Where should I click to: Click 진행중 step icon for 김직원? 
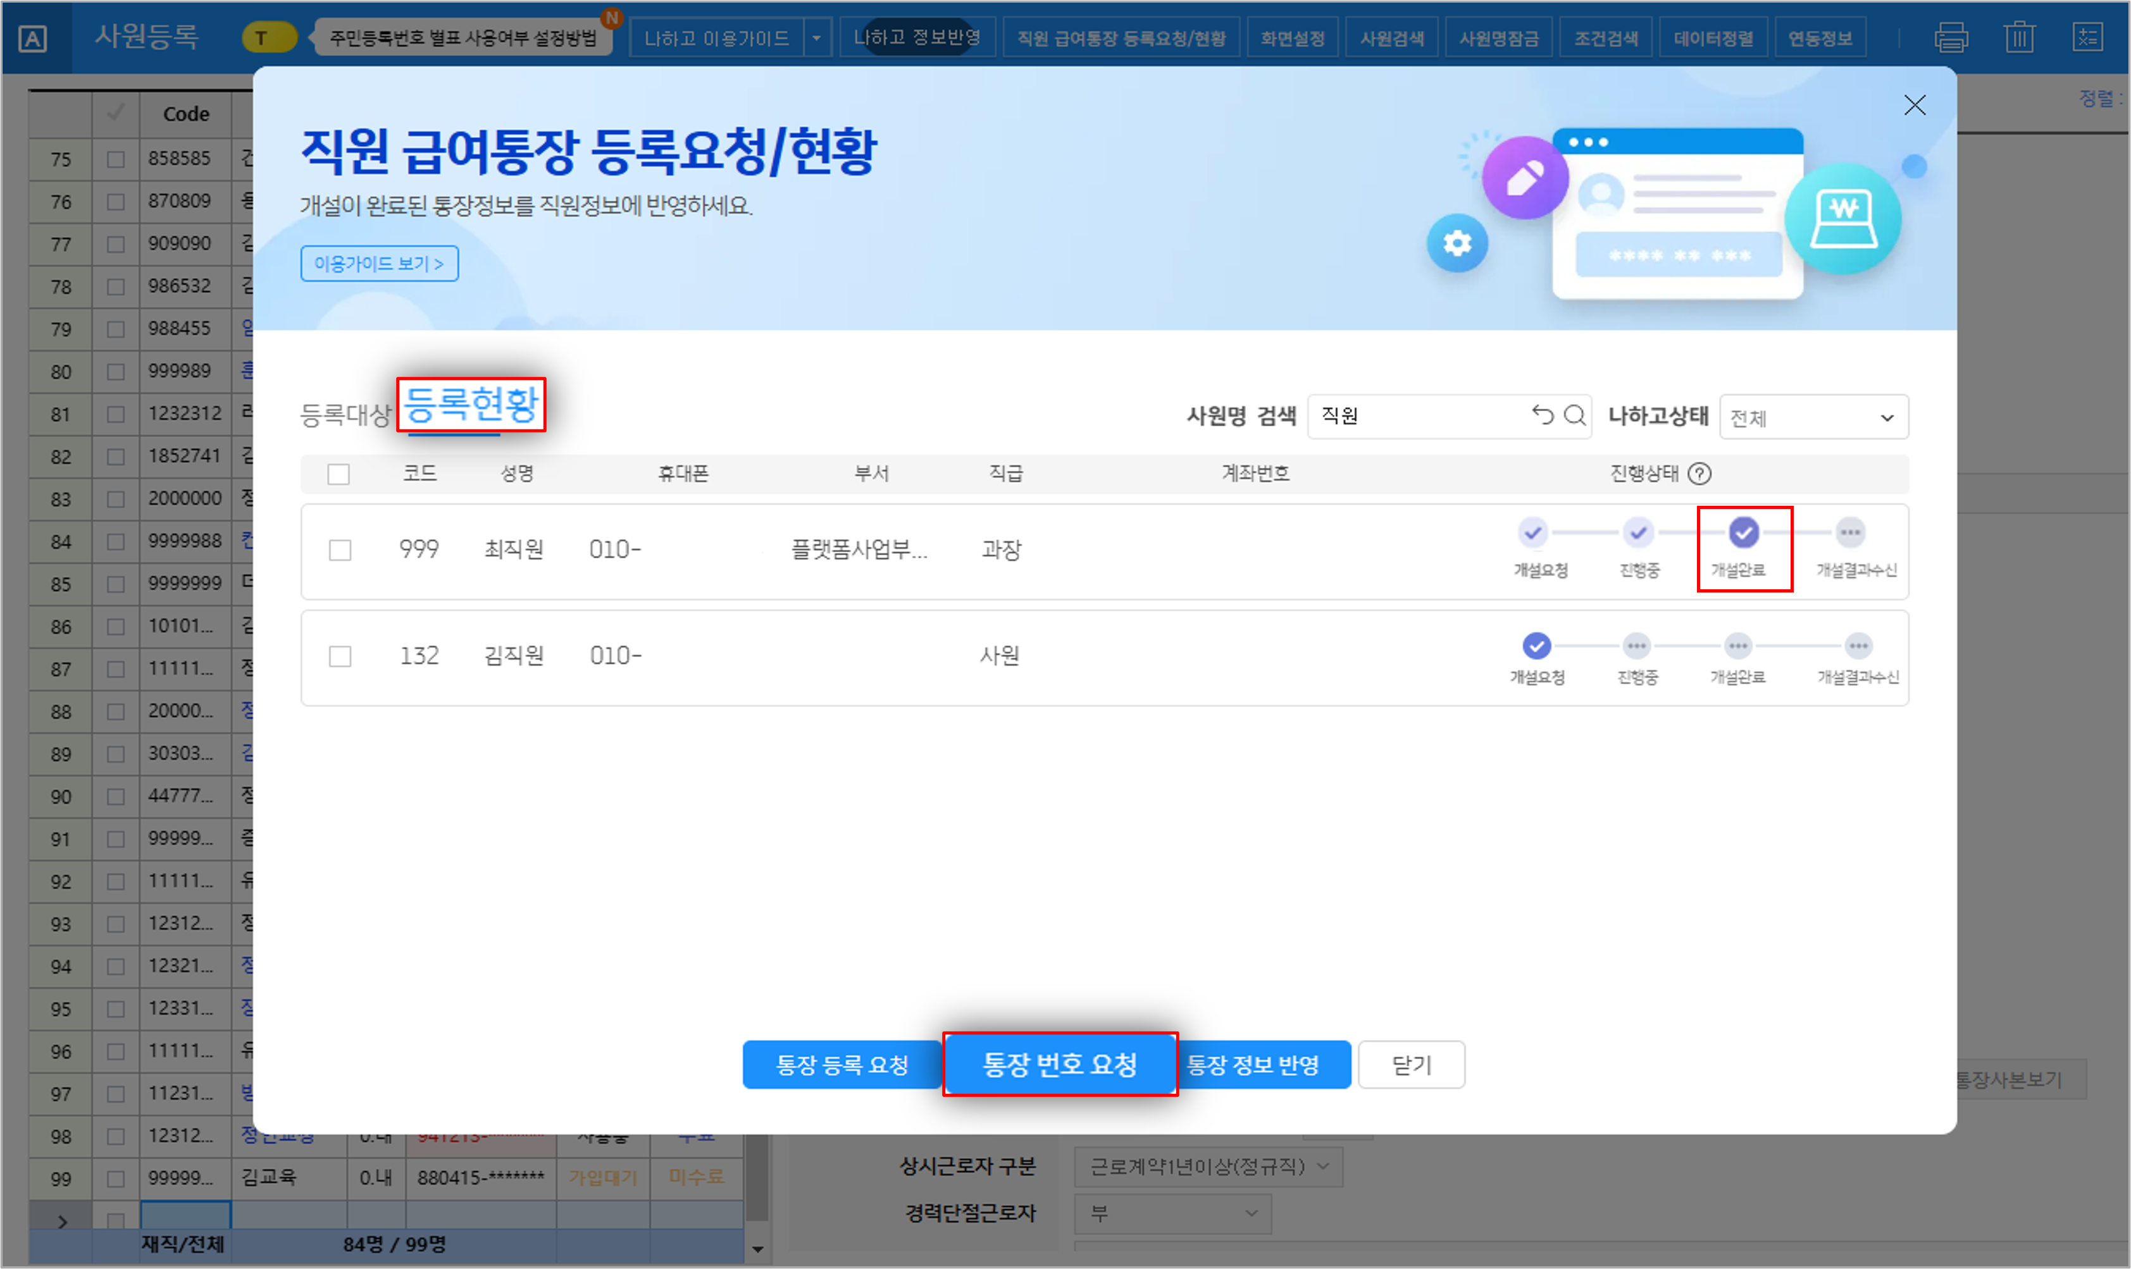[1637, 646]
